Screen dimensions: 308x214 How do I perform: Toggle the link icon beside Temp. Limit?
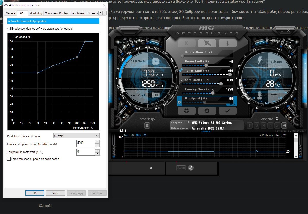pos(181,70)
